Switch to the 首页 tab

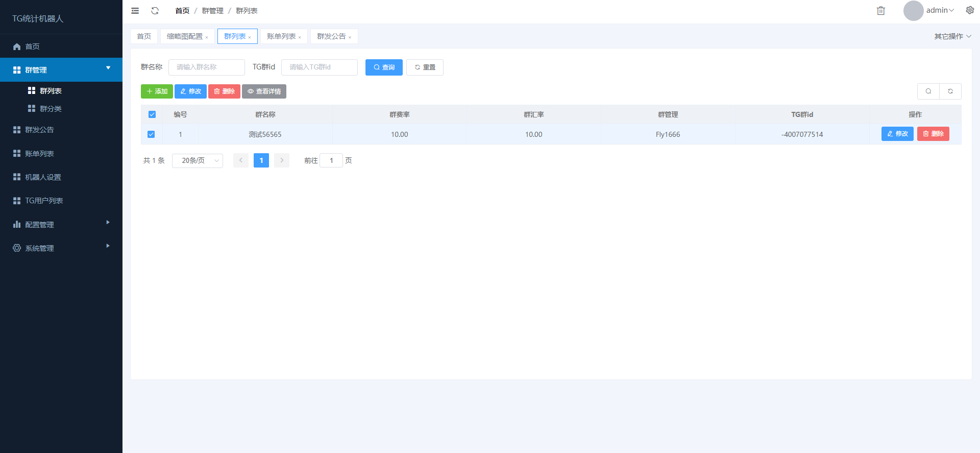(144, 36)
